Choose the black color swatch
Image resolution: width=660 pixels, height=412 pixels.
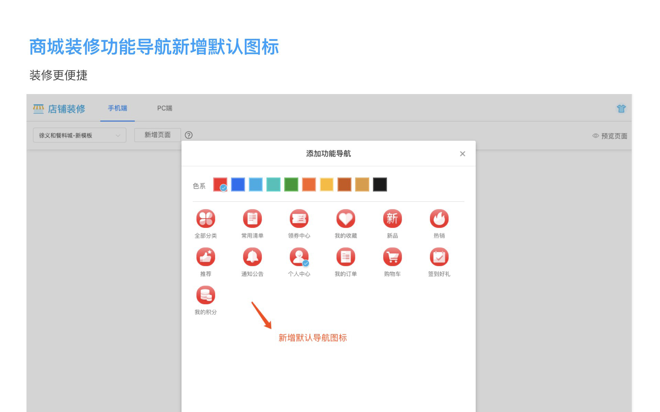click(380, 184)
